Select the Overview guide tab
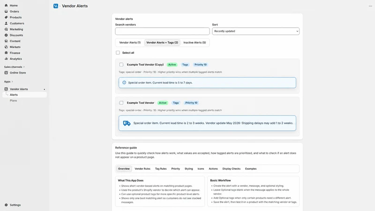 124,169
